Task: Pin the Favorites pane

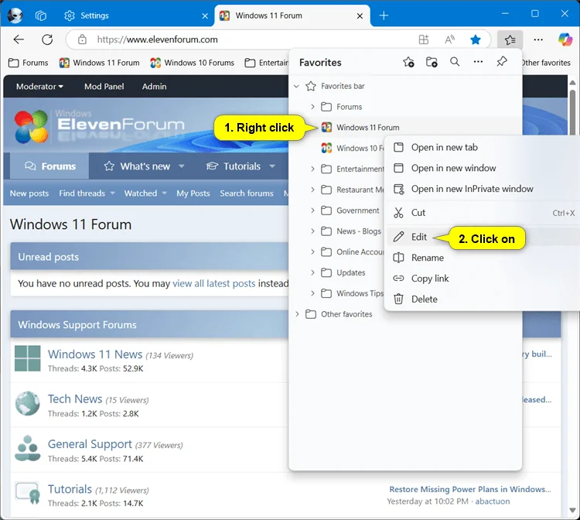Action: 502,61
